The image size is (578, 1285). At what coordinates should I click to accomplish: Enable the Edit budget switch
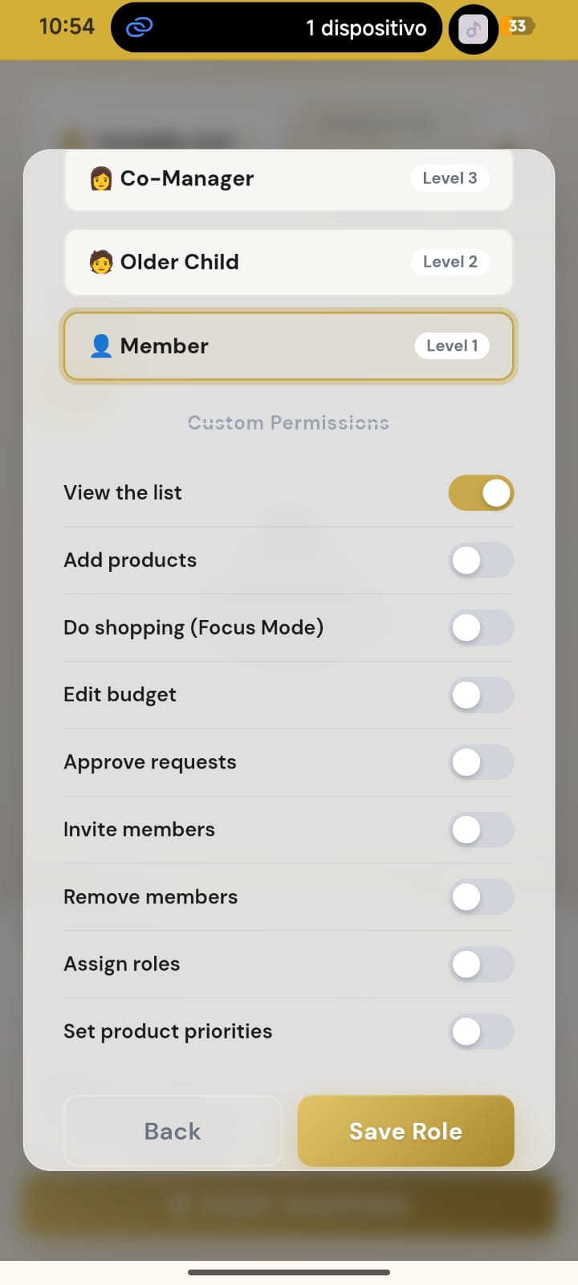click(481, 696)
